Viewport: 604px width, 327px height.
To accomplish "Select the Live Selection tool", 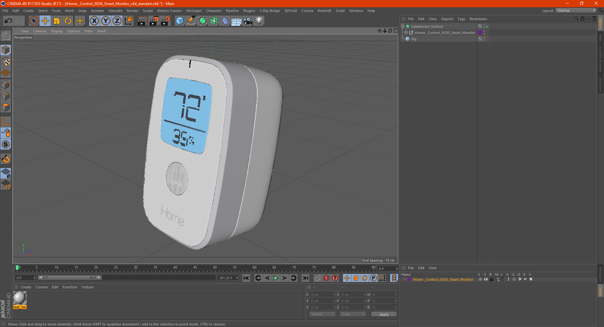I will pos(34,21).
